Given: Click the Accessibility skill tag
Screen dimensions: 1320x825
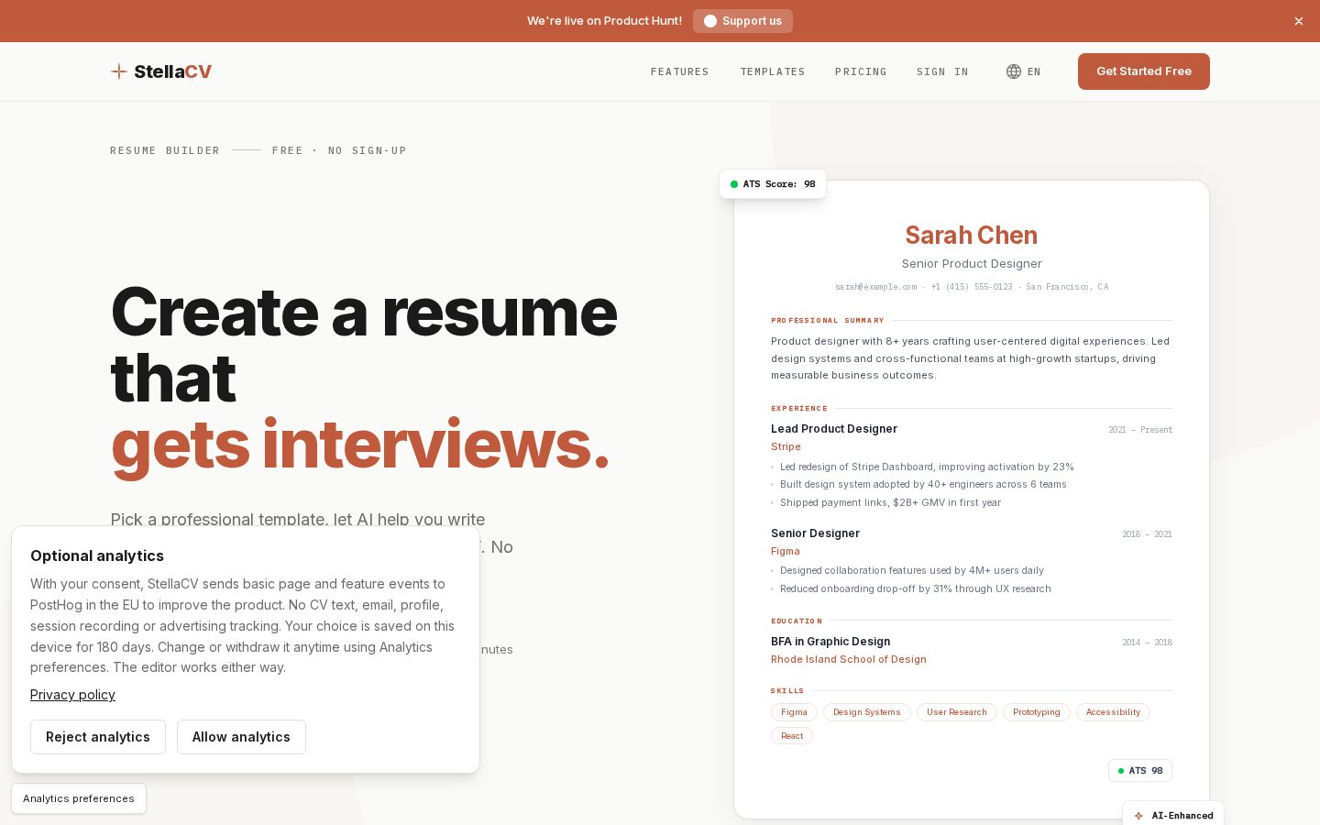Looking at the screenshot, I should 1113,712.
